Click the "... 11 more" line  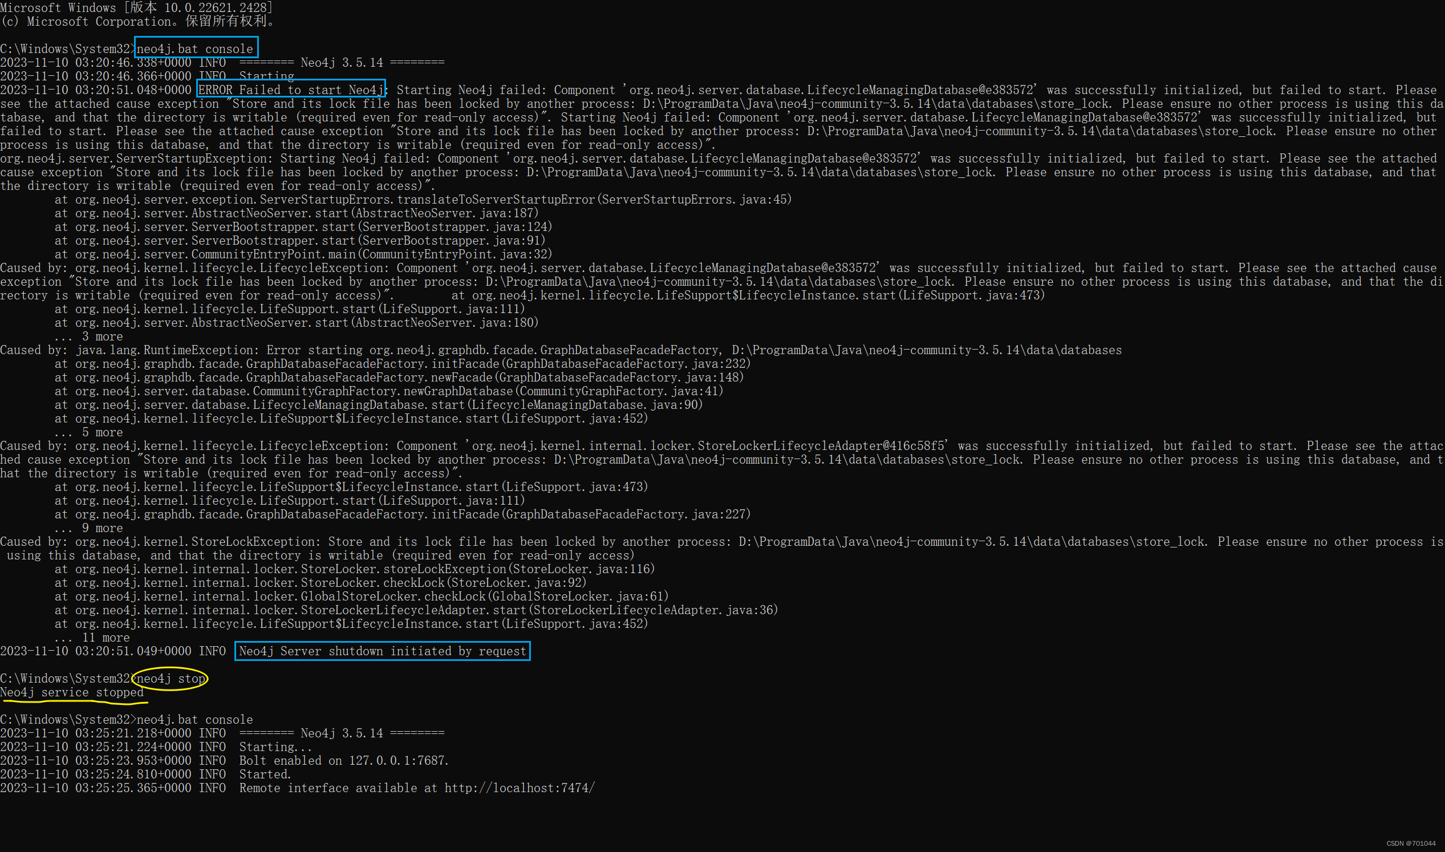pos(92,638)
